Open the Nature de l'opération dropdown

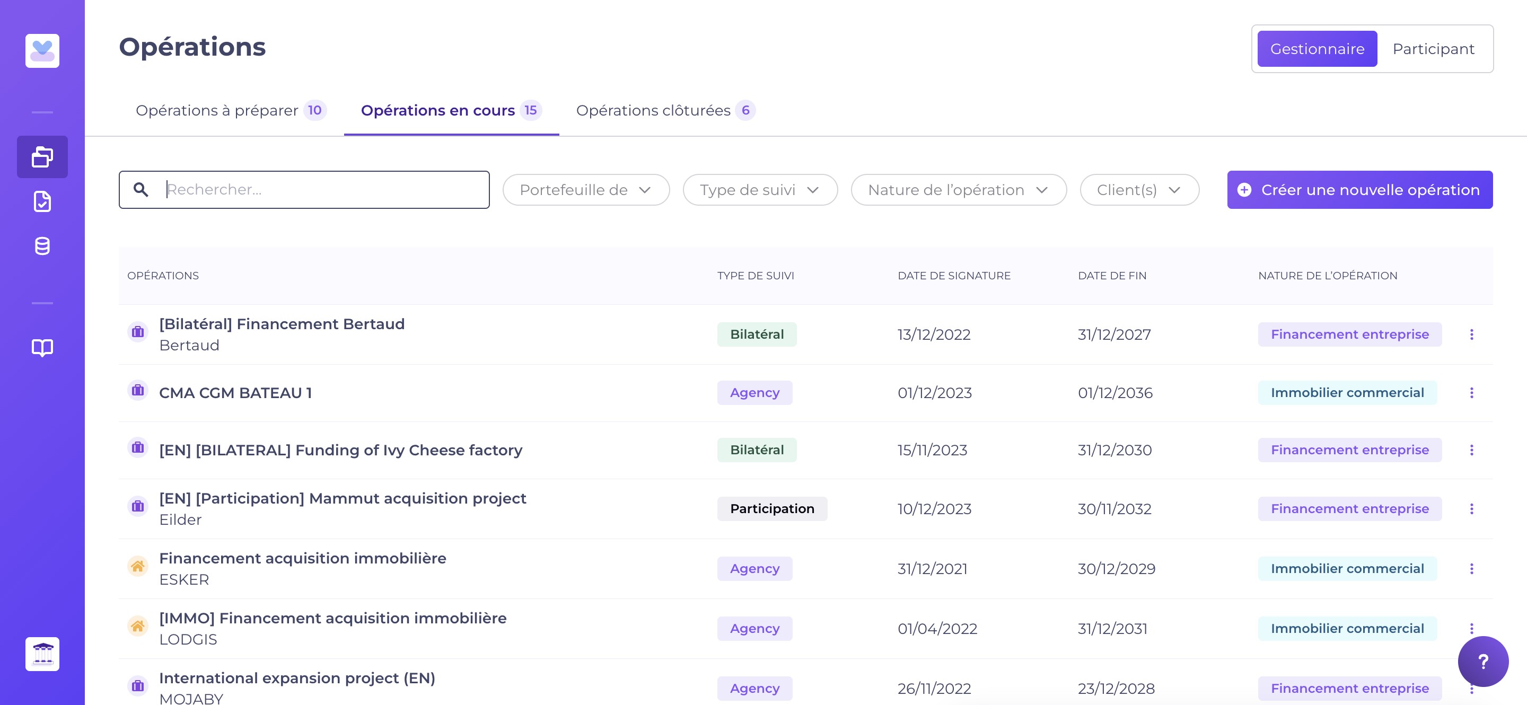pos(958,190)
